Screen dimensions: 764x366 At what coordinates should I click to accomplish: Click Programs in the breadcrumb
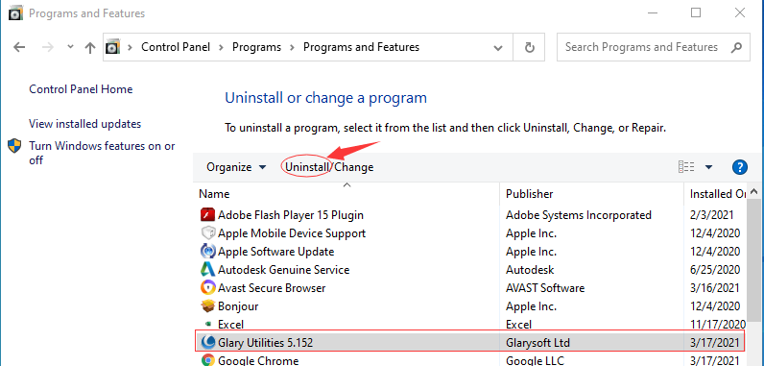click(x=257, y=47)
